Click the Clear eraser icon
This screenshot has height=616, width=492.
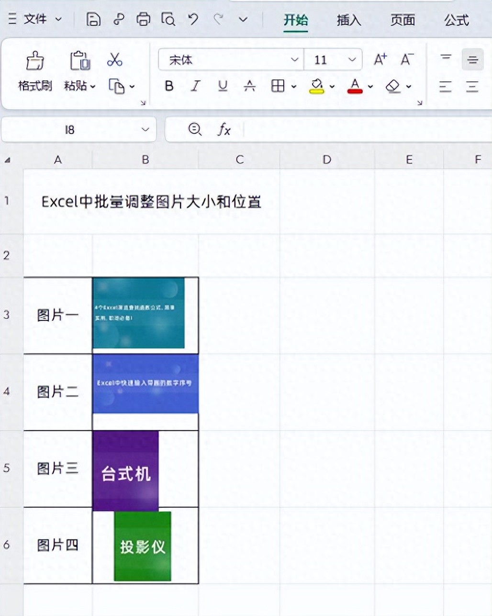tap(393, 86)
